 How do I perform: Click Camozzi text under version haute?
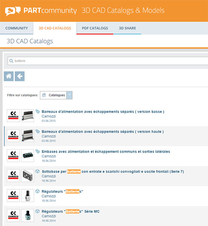(49, 136)
